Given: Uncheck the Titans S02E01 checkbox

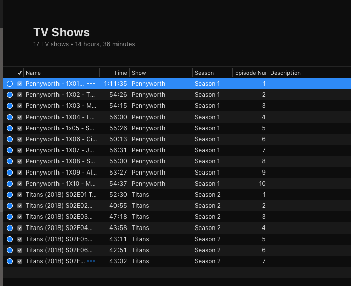Looking at the screenshot, I should (x=20, y=195).
